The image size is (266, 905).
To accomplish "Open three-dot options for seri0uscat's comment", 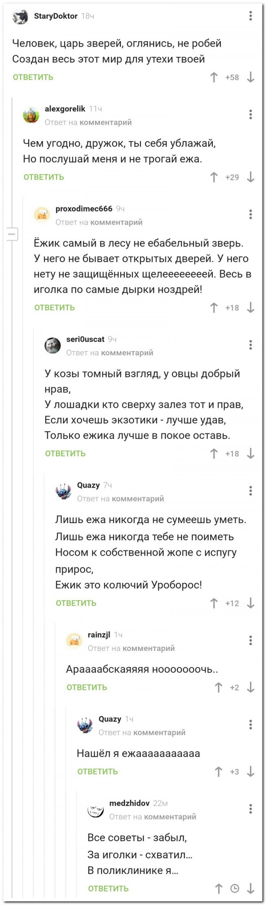I will point(250,345).
